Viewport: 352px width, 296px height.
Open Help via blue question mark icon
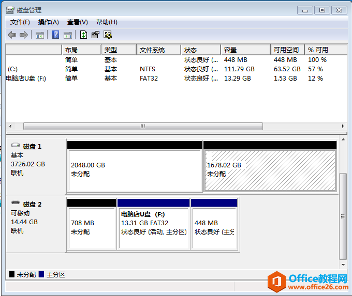point(56,35)
